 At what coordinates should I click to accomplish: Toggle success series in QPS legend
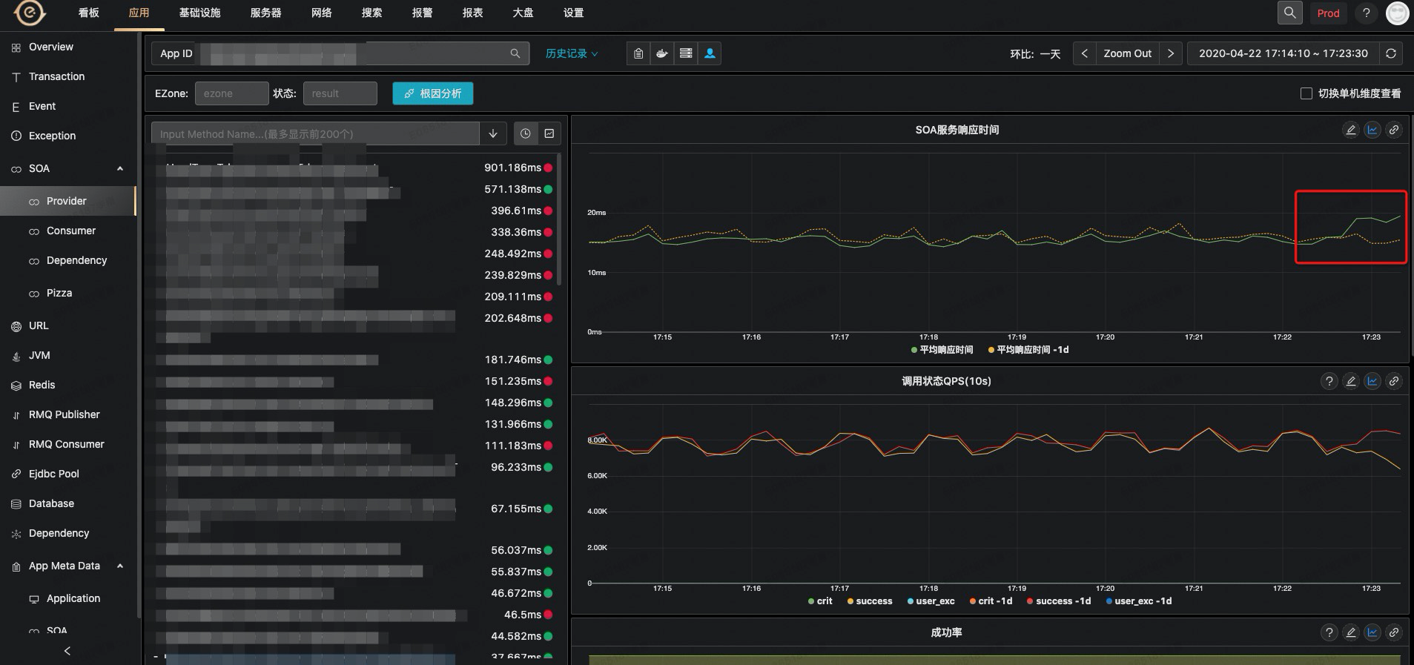coord(870,601)
